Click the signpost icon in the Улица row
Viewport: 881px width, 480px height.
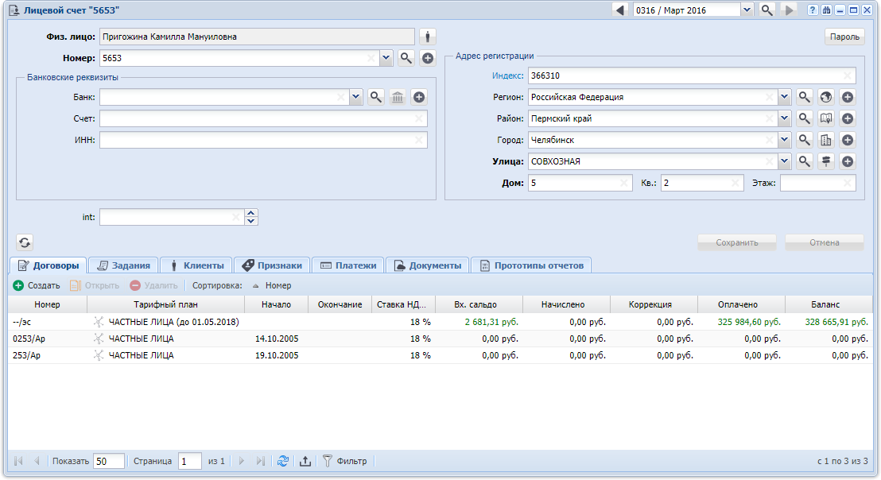pyautogui.click(x=826, y=161)
